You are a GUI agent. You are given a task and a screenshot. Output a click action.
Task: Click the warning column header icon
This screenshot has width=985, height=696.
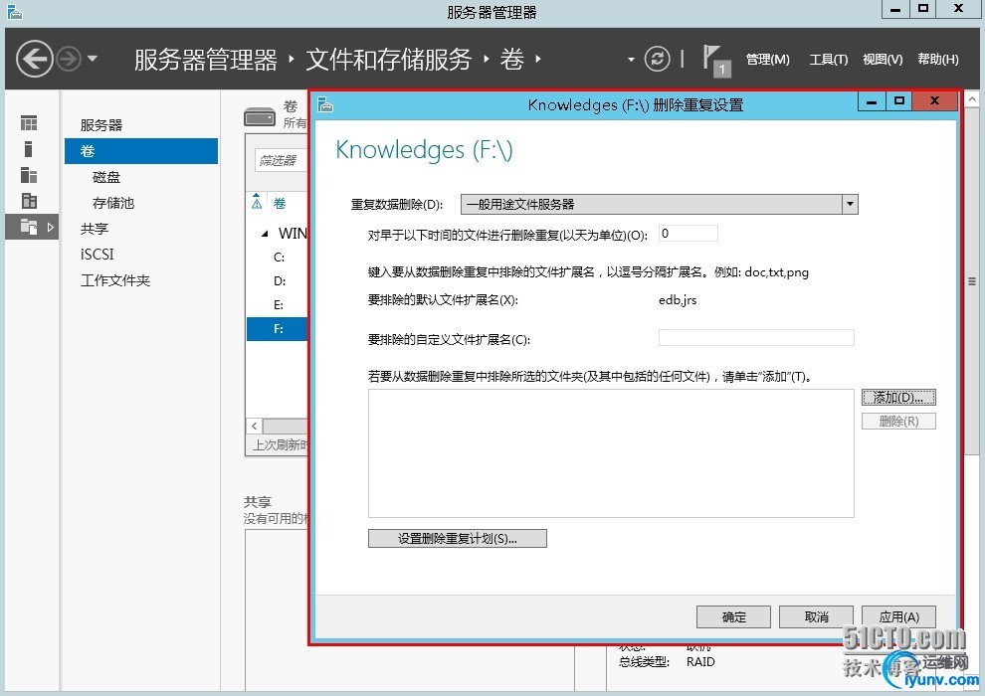(257, 202)
